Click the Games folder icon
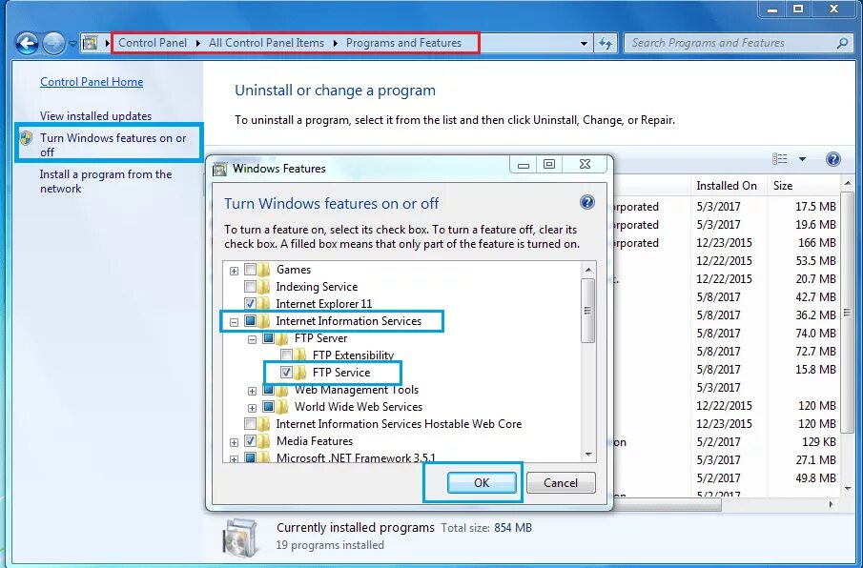This screenshot has width=863, height=568. (x=264, y=270)
